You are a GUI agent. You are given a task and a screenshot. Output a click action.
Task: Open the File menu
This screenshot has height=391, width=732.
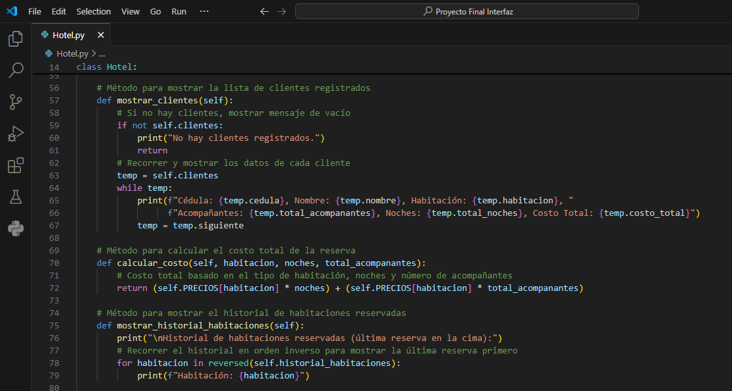35,11
